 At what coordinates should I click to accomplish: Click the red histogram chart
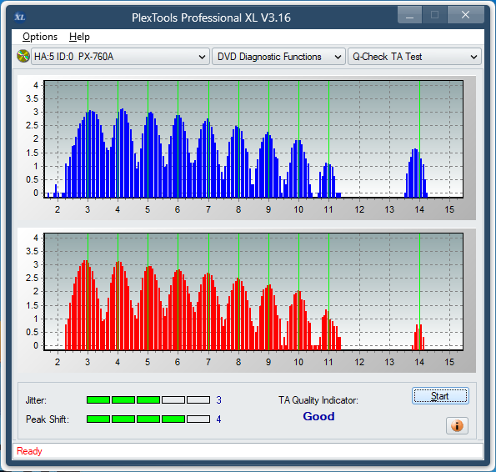click(253, 292)
